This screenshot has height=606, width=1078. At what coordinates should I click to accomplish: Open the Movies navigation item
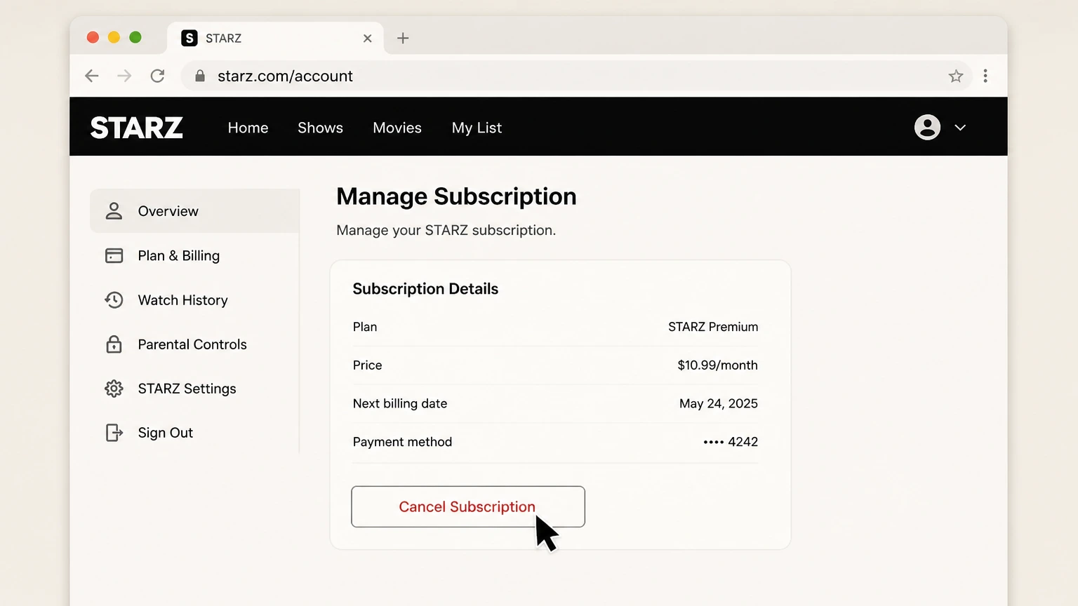[397, 128]
